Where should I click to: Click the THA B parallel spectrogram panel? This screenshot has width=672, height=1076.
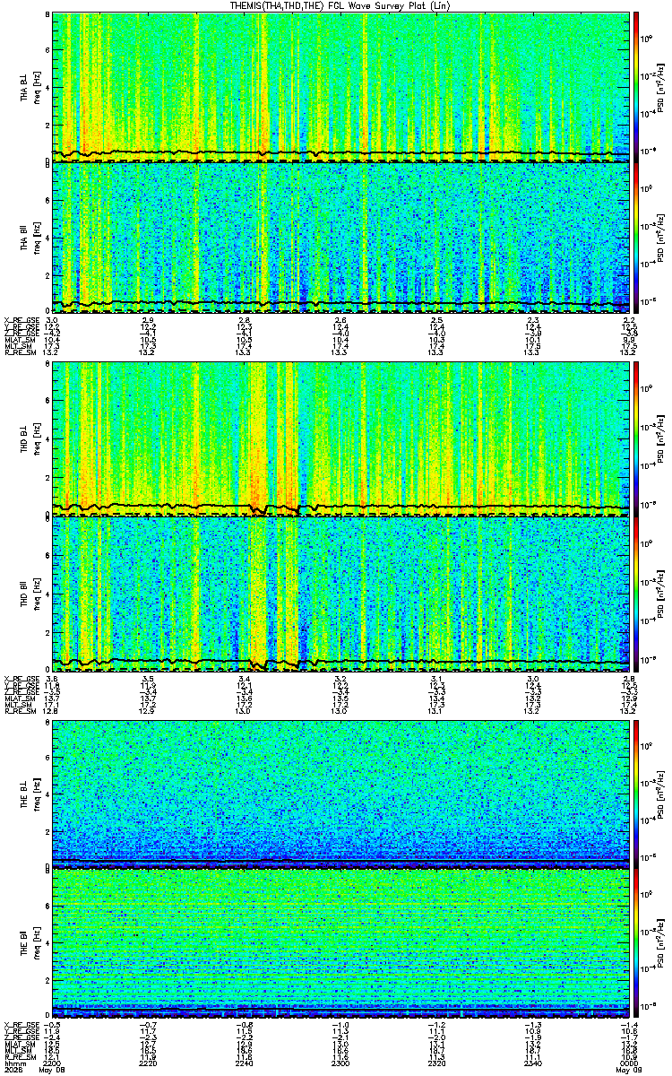tap(340, 238)
